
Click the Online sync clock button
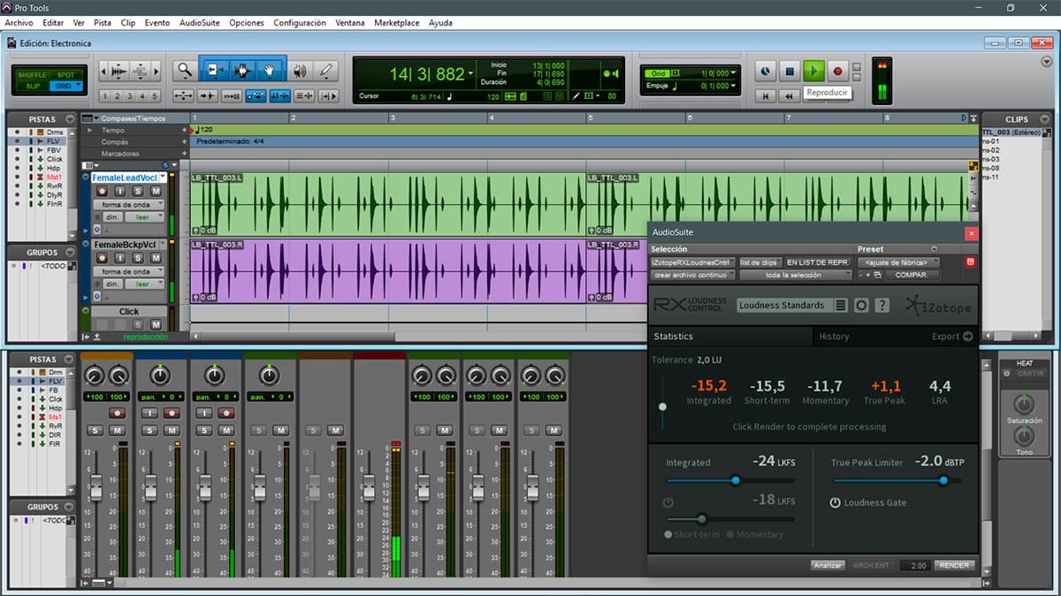click(767, 71)
